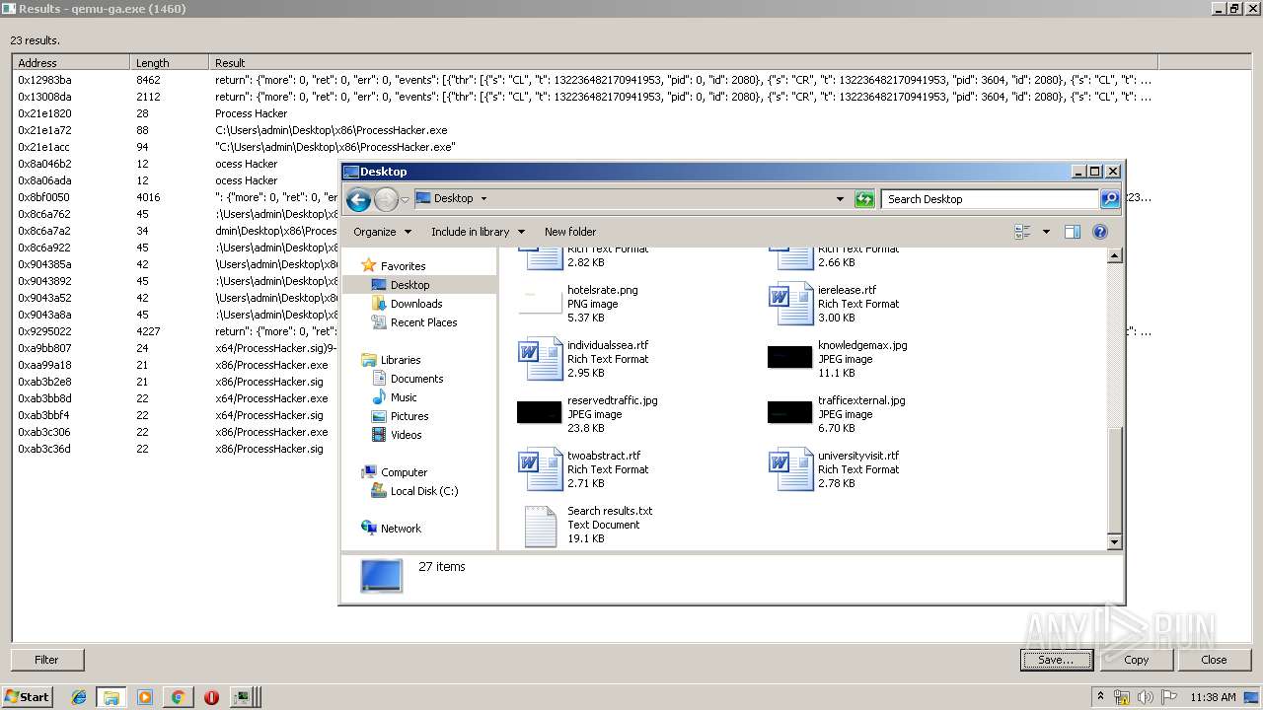Open the view options dropdown arrow

pyautogui.click(x=1046, y=232)
